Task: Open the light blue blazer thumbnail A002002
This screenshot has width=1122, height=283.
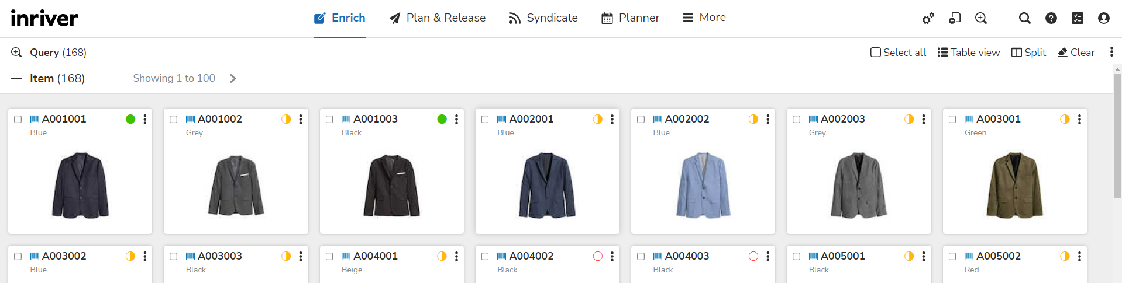Action: coord(703,186)
